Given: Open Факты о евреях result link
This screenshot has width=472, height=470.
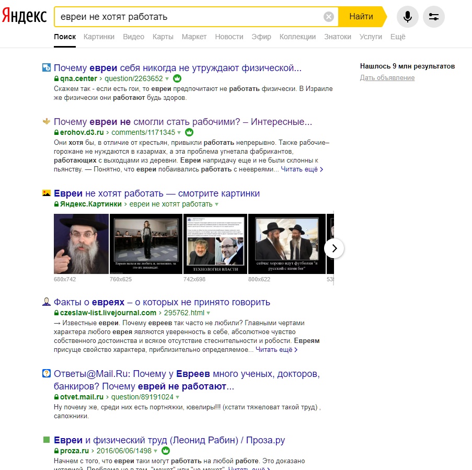Looking at the screenshot, I should [x=162, y=302].
